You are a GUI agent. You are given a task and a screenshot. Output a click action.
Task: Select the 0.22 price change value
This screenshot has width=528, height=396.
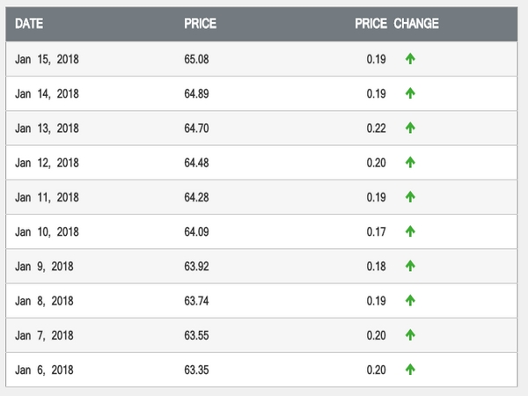[x=376, y=128]
